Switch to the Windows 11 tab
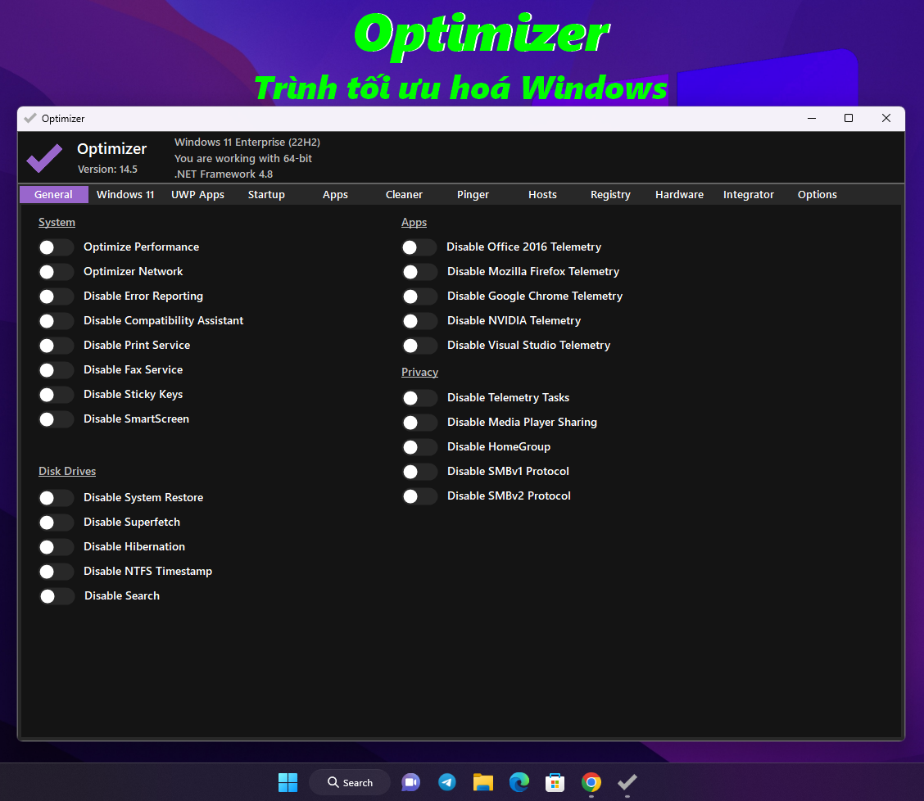Viewport: 924px width, 801px height. click(x=125, y=194)
